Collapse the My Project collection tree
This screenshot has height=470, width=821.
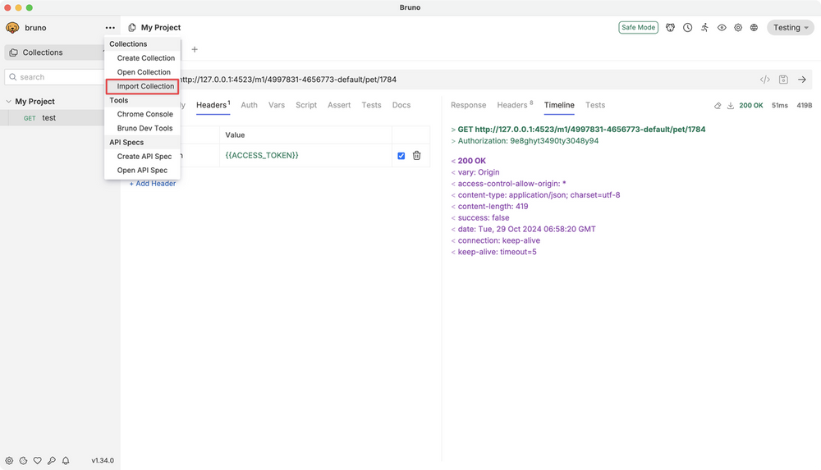click(9, 102)
